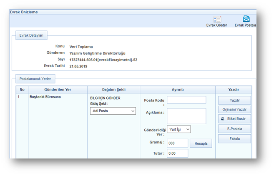Viewport: 274px width, 176px height.
Task: Click the Yazdır button in the row
Action: (234, 100)
